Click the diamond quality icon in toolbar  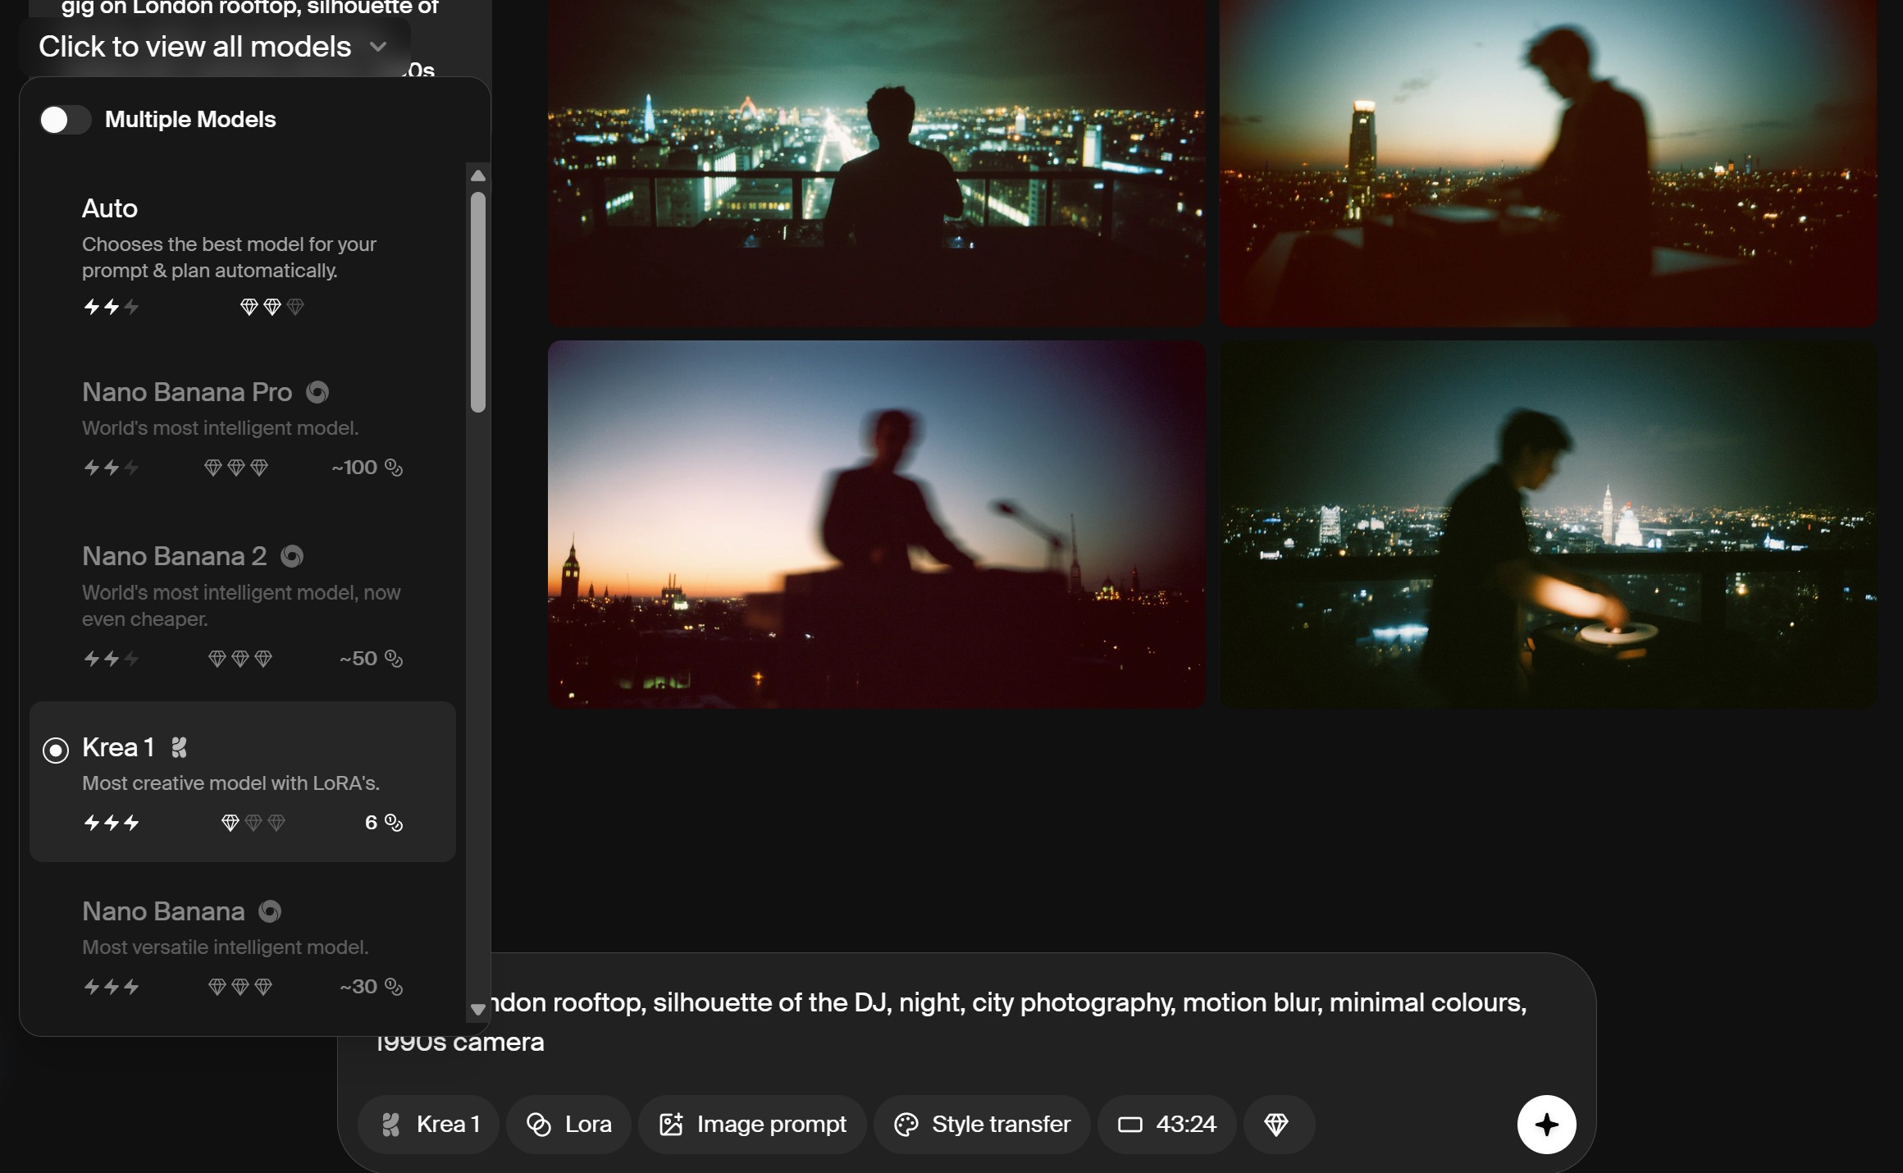pyautogui.click(x=1276, y=1124)
